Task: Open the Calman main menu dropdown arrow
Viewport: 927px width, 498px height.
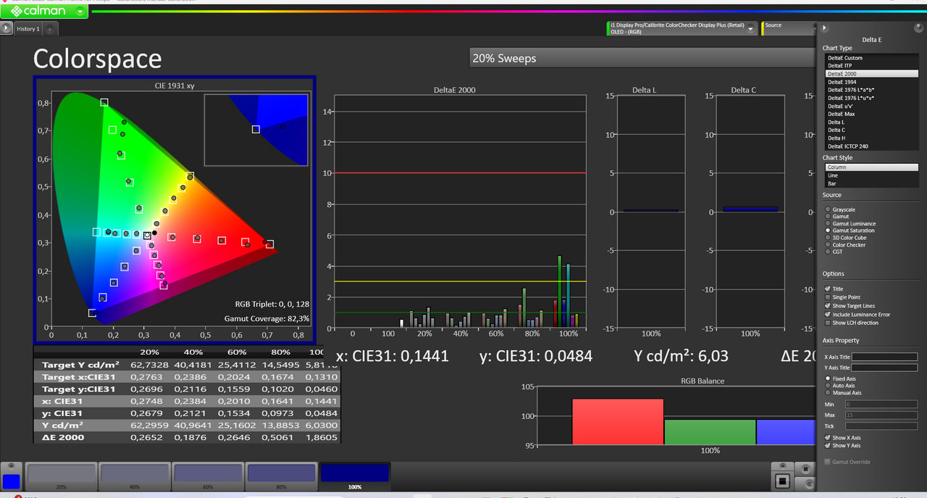Action: point(80,12)
